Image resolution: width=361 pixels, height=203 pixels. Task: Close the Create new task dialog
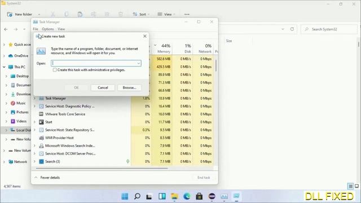[x=145, y=36]
